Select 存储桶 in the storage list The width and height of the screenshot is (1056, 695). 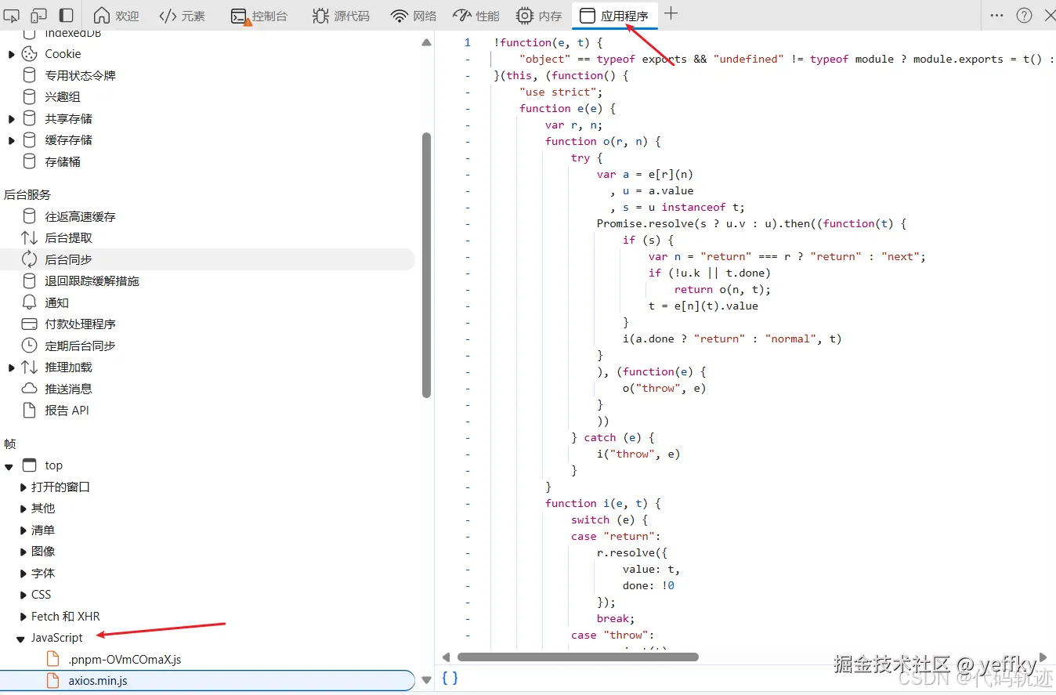(63, 161)
